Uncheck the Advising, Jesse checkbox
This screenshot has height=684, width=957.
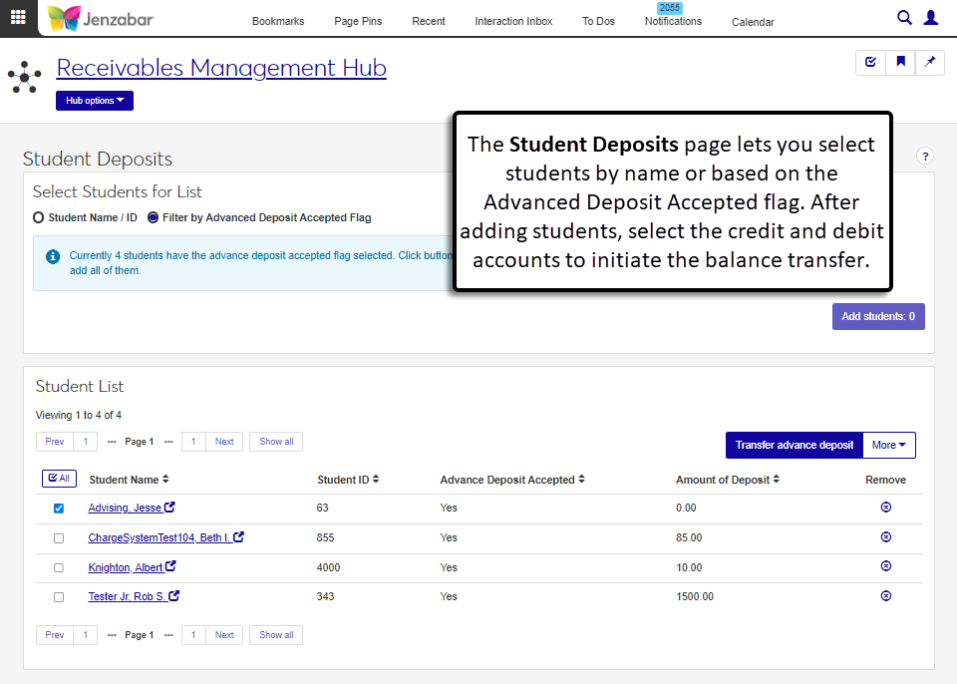[x=59, y=509]
